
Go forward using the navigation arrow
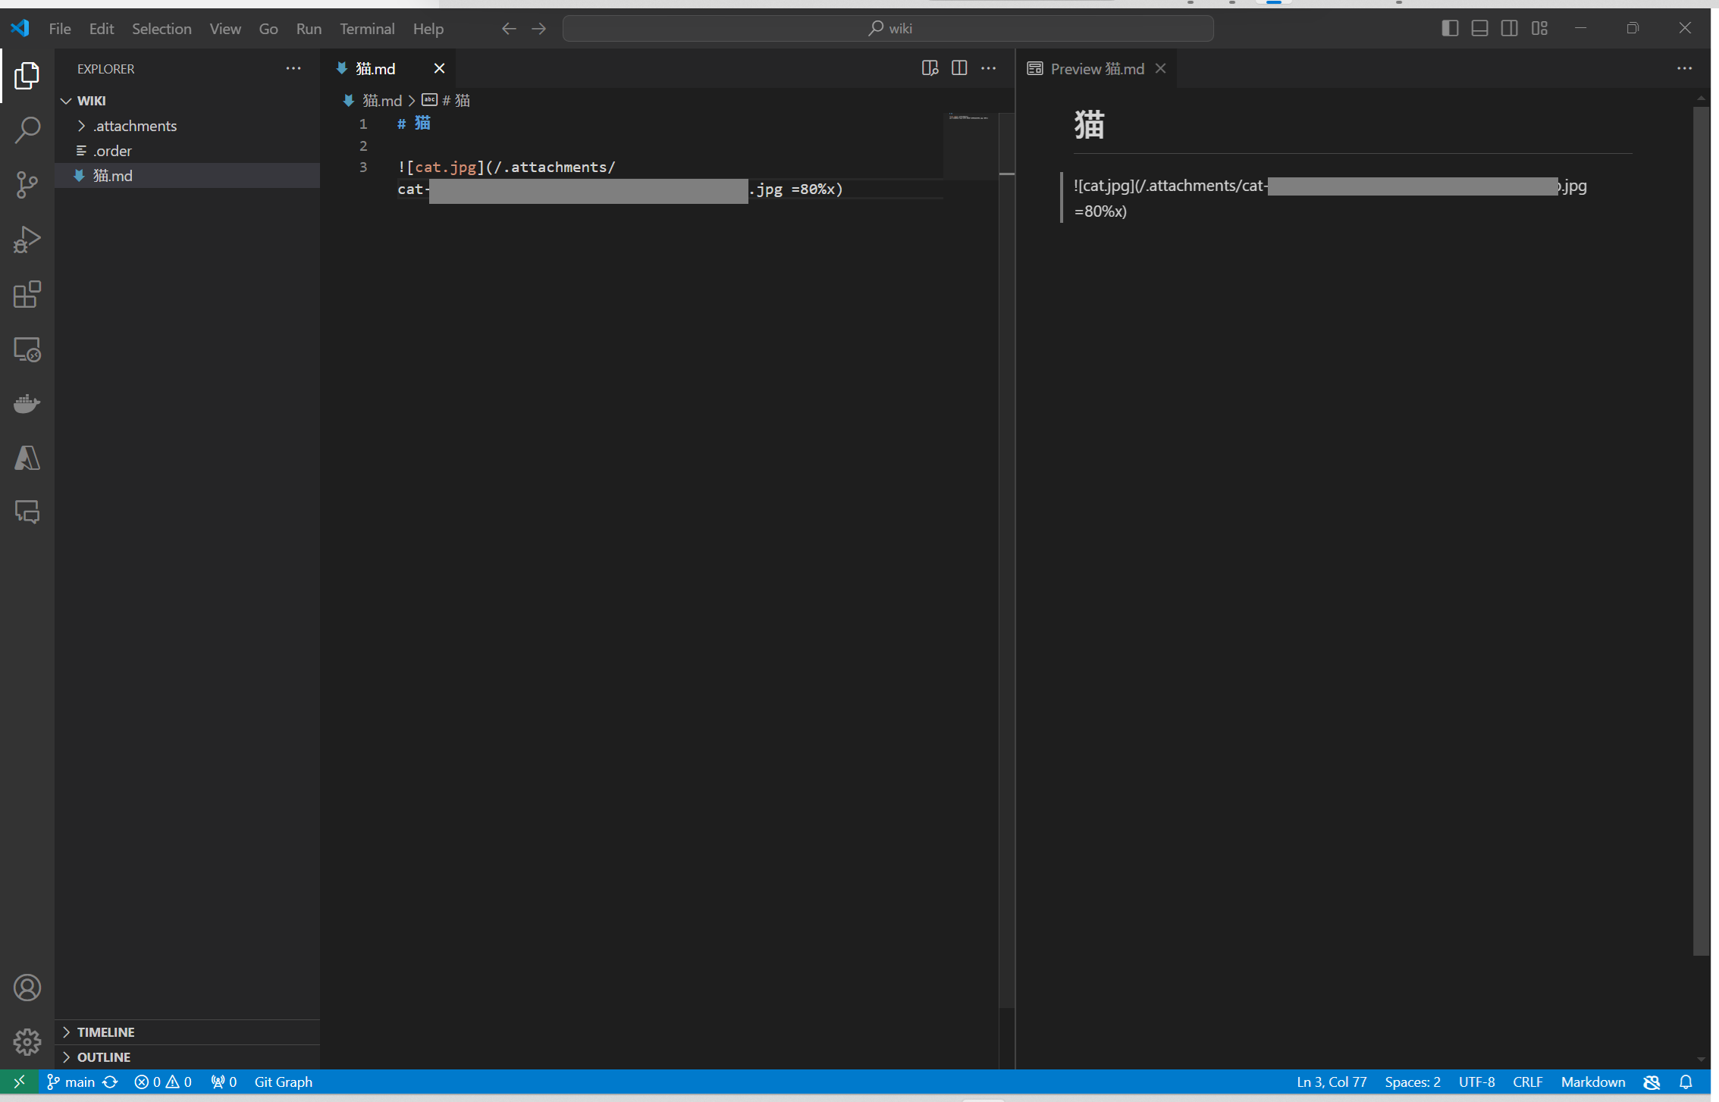point(538,28)
